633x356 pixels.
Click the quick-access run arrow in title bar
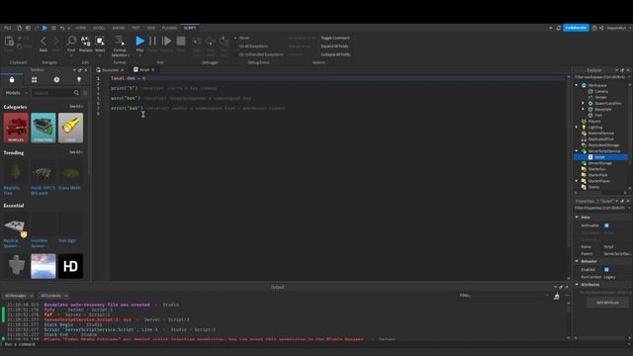point(45,28)
